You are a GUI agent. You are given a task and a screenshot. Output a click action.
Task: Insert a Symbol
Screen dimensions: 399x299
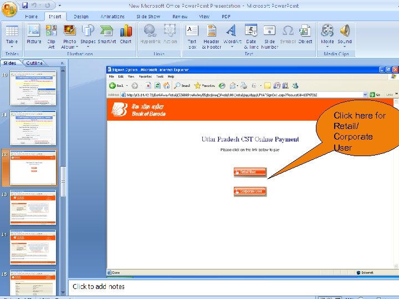288,34
